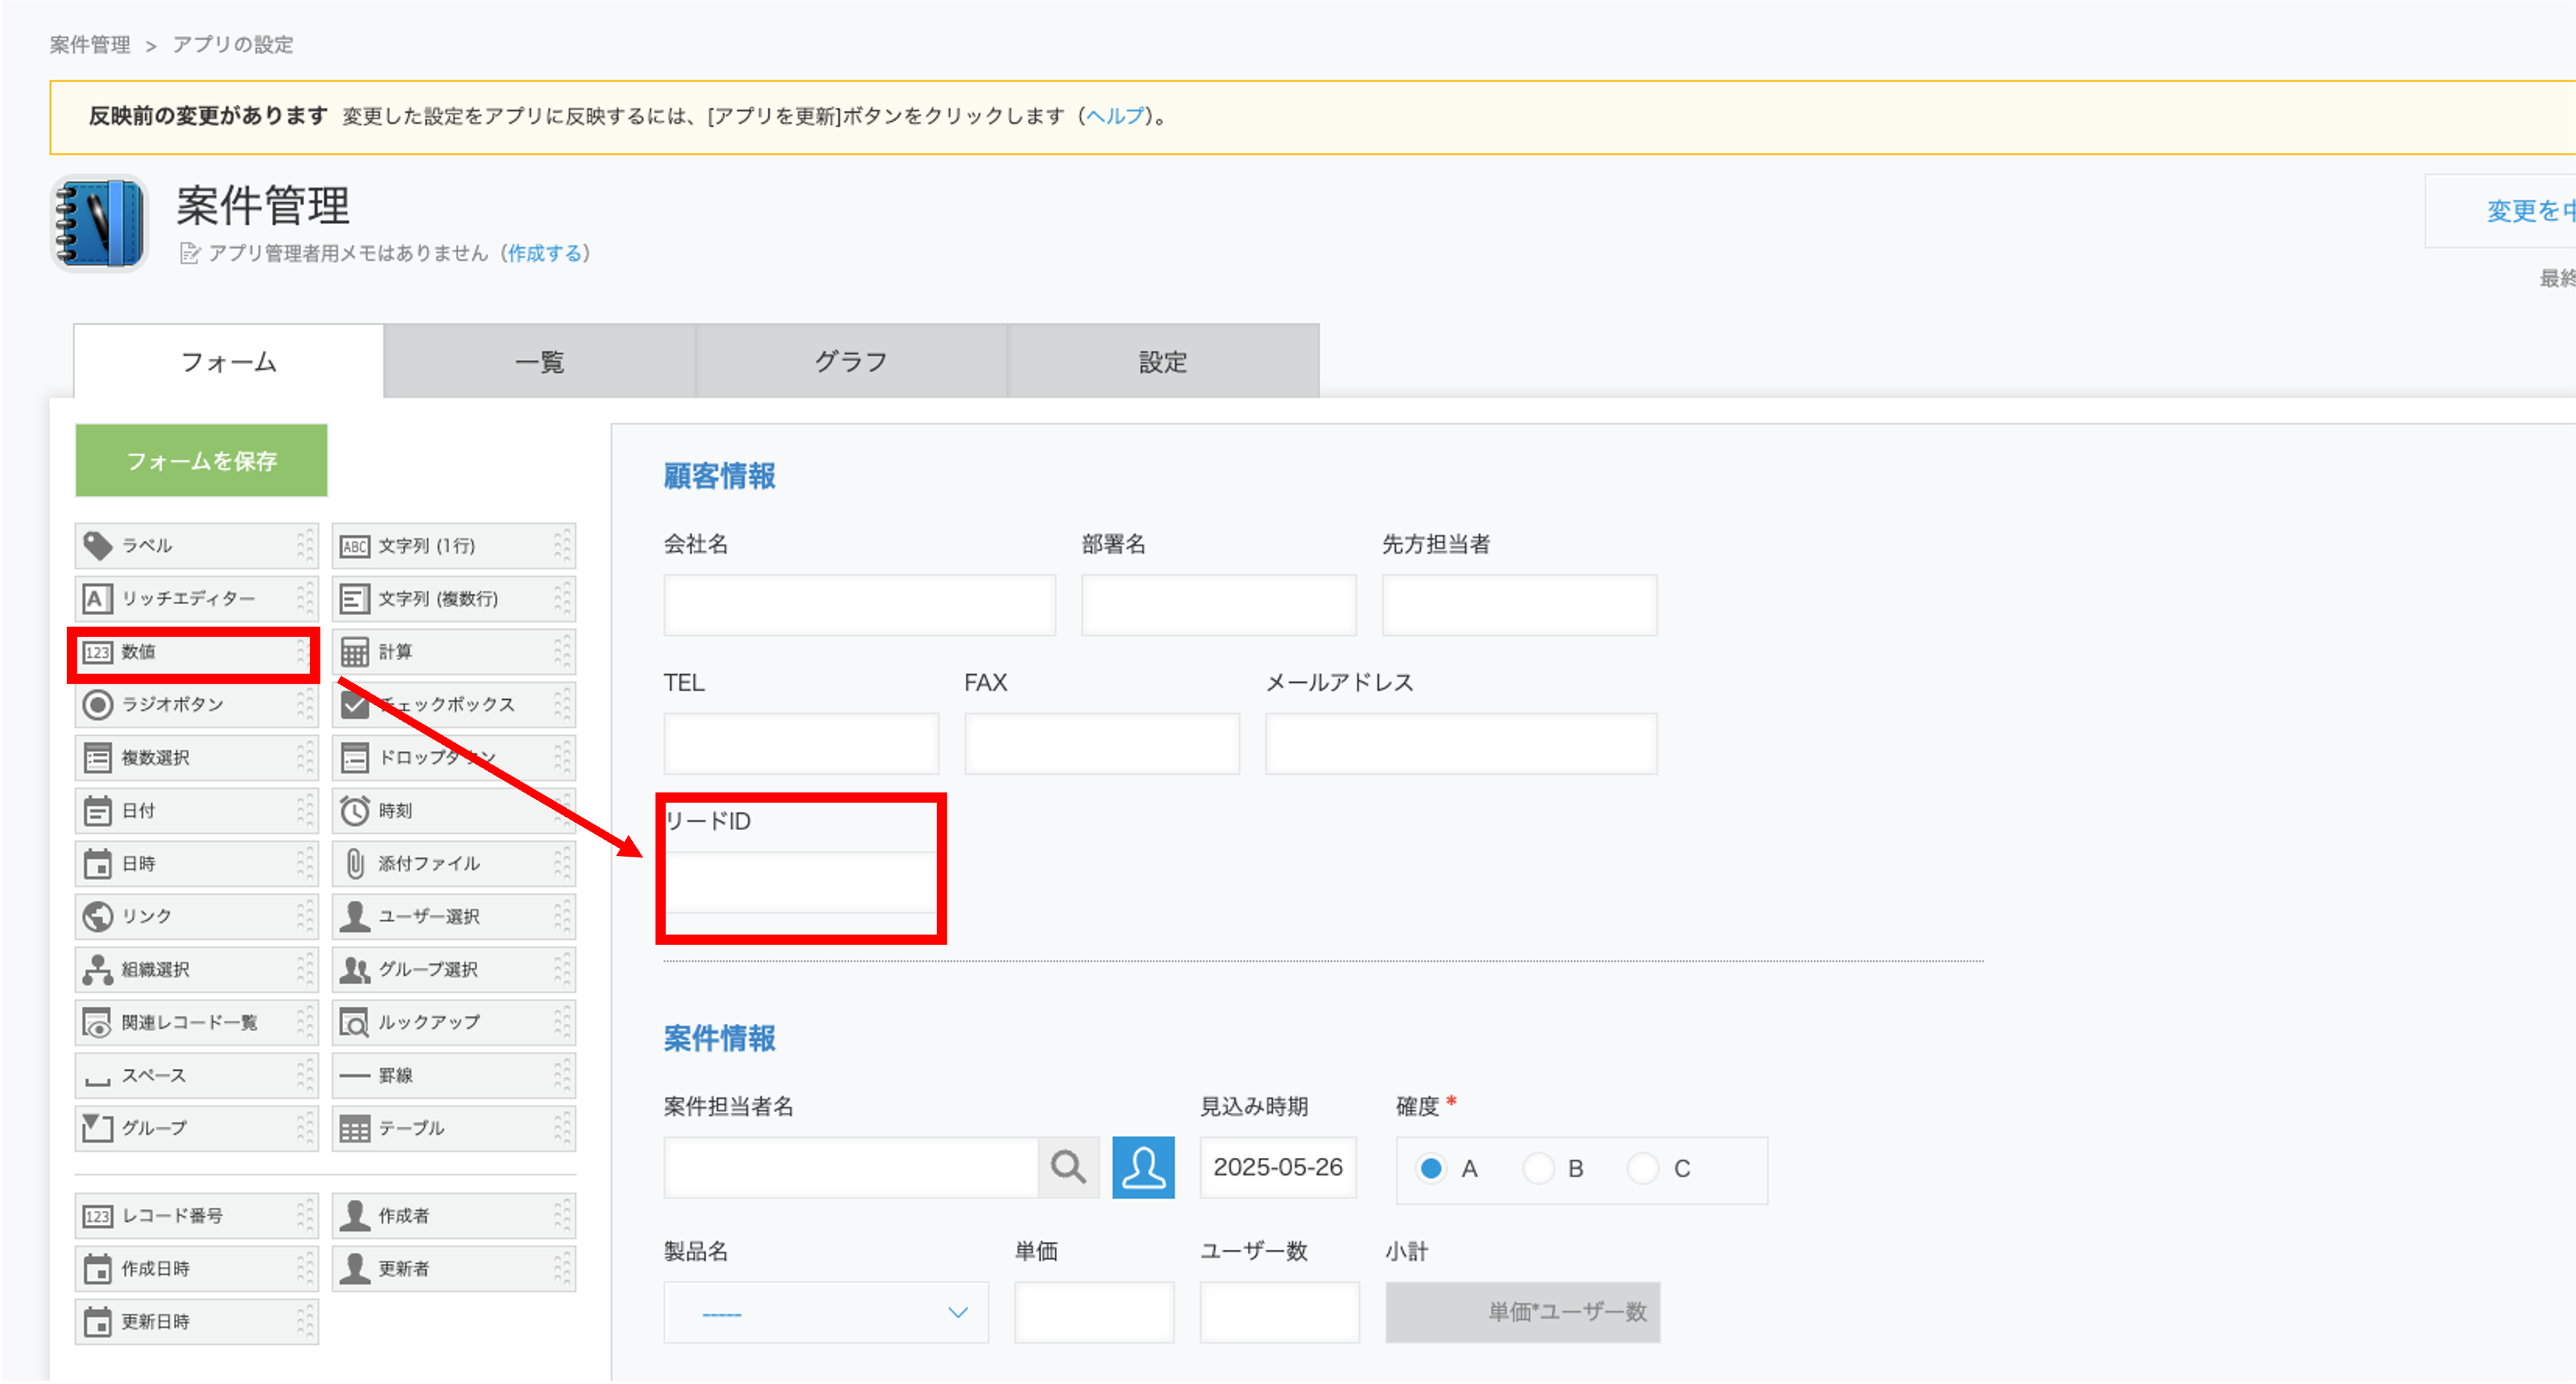Pick the 作成者 field icon

[x=354, y=1216]
